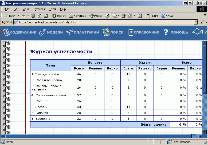Open the Media toolbar button

[x=96, y=16]
